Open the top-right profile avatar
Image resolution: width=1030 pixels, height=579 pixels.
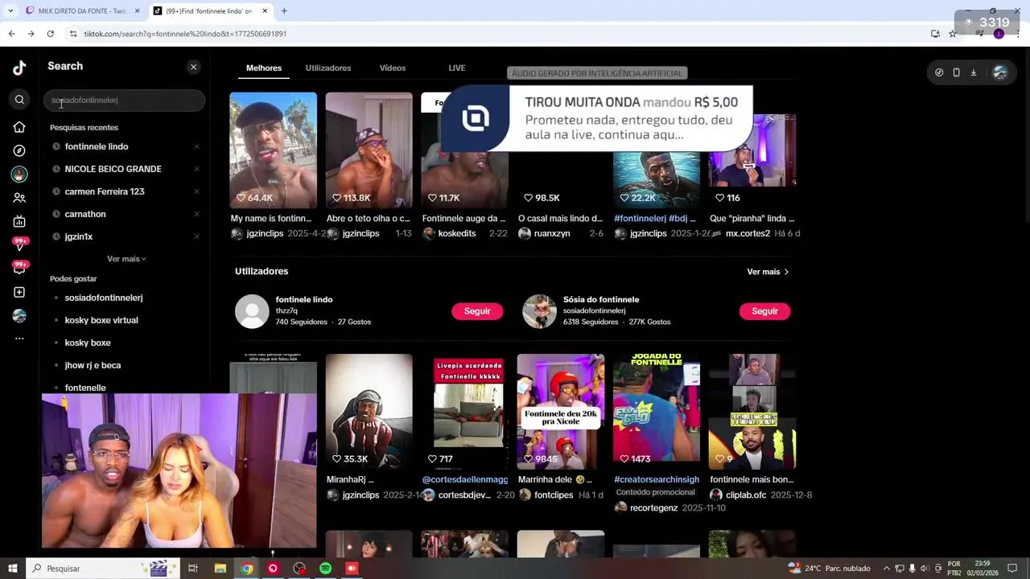pos(1000,72)
